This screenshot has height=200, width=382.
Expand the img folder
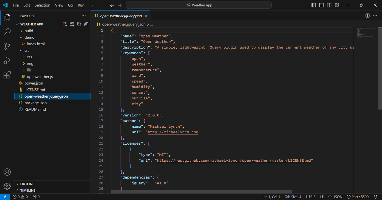point(52,63)
